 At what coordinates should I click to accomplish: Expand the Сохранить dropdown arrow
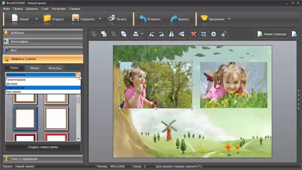[100, 19]
